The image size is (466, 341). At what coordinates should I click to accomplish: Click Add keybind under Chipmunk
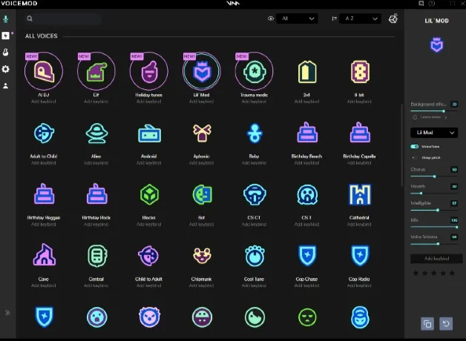202,285
